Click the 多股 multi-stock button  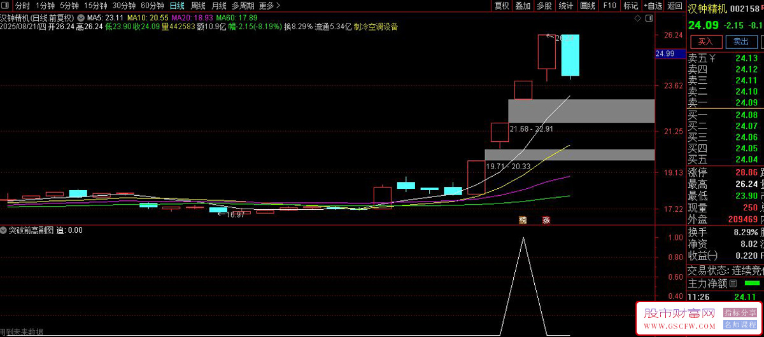click(544, 6)
